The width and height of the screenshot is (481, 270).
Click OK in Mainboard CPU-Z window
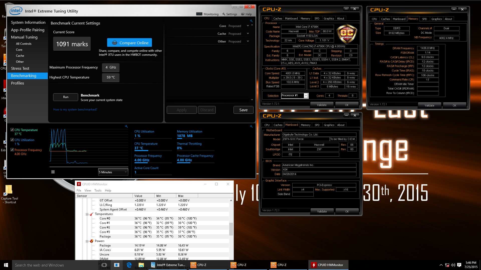347,211
